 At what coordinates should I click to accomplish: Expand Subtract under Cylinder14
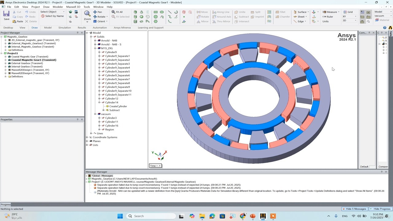pos(103,110)
